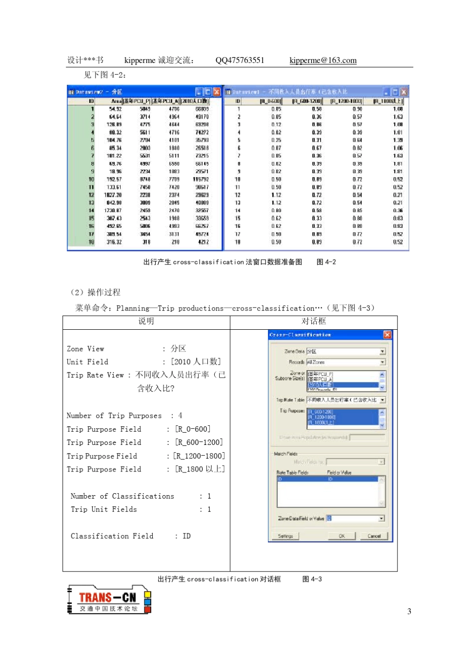Cancel the Cross-Classification dialog

[x=374, y=536]
